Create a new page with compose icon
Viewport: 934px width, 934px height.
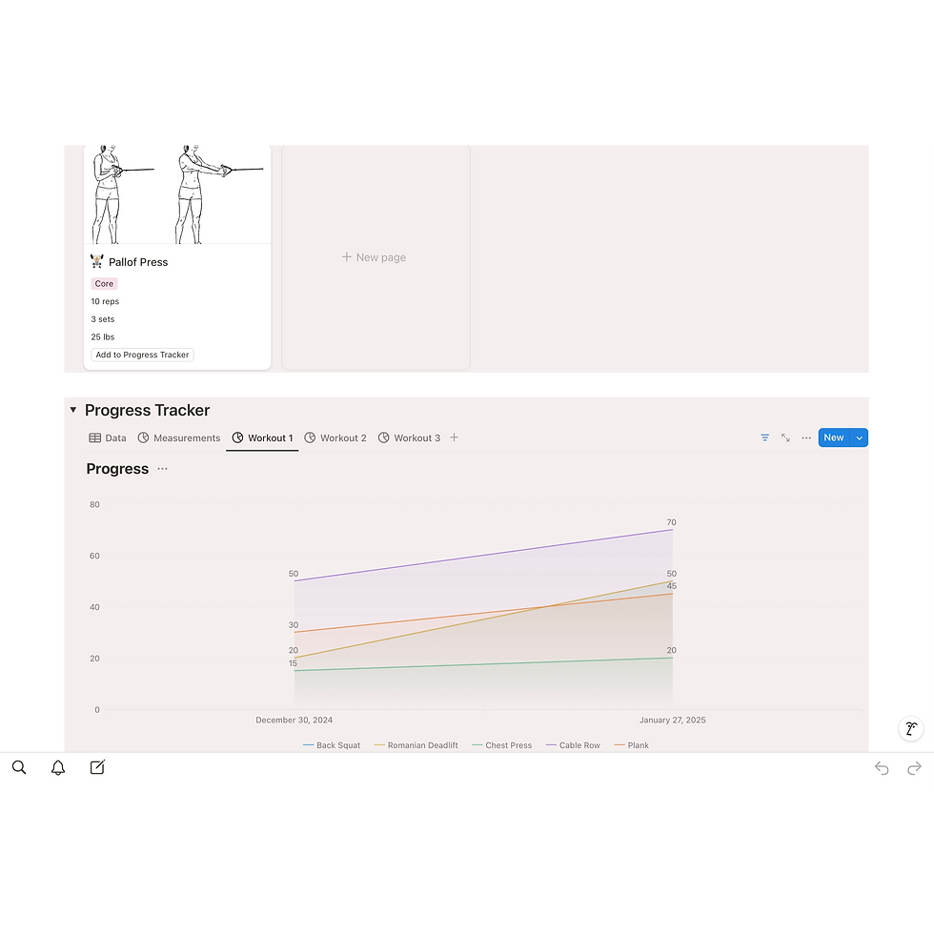(x=97, y=767)
